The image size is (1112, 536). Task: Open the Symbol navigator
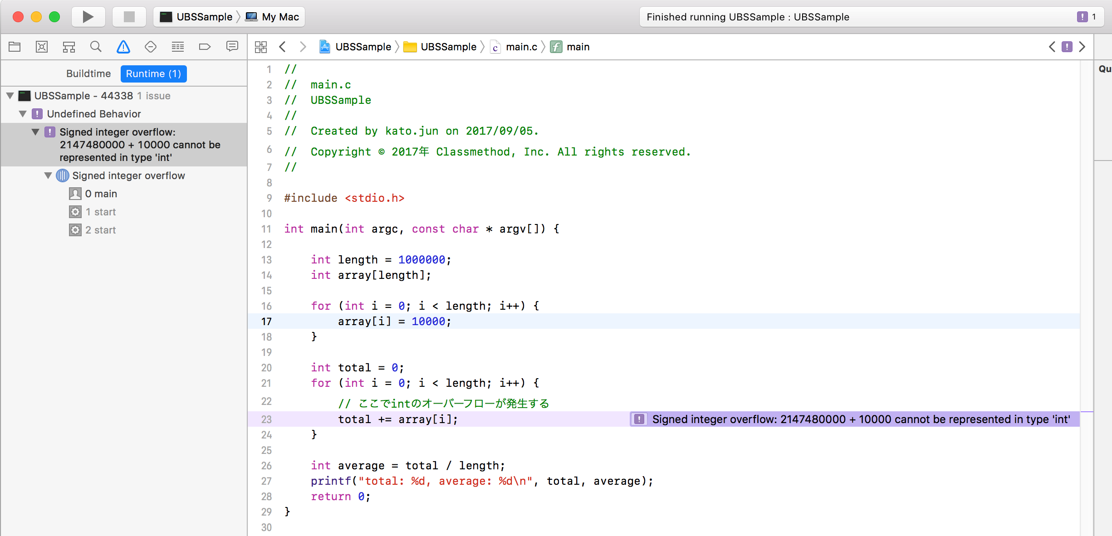[69, 46]
